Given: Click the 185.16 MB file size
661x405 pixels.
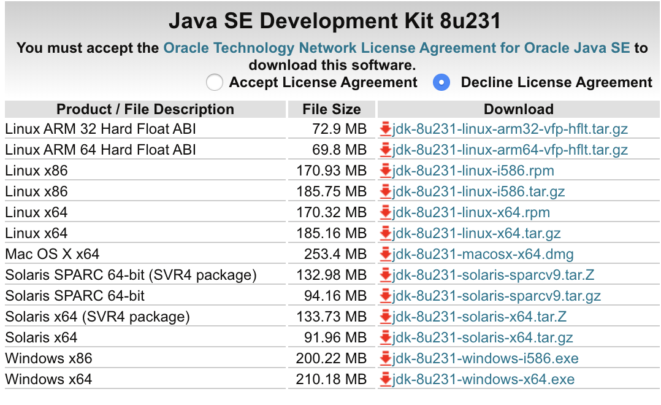Looking at the screenshot, I should tap(331, 233).
